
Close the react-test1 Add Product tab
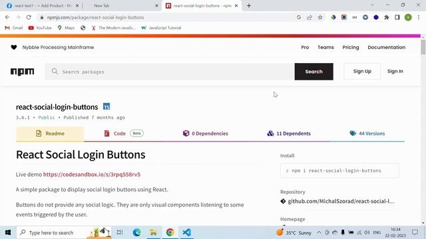(77, 6)
